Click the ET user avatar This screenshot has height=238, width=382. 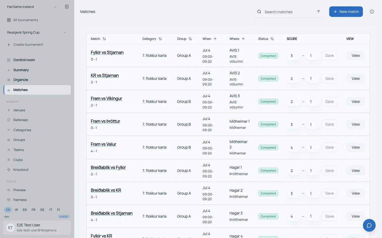pyautogui.click(x=10, y=228)
